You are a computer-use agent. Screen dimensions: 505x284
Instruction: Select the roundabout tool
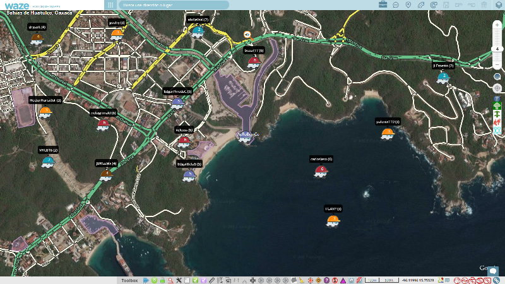pos(434,5)
